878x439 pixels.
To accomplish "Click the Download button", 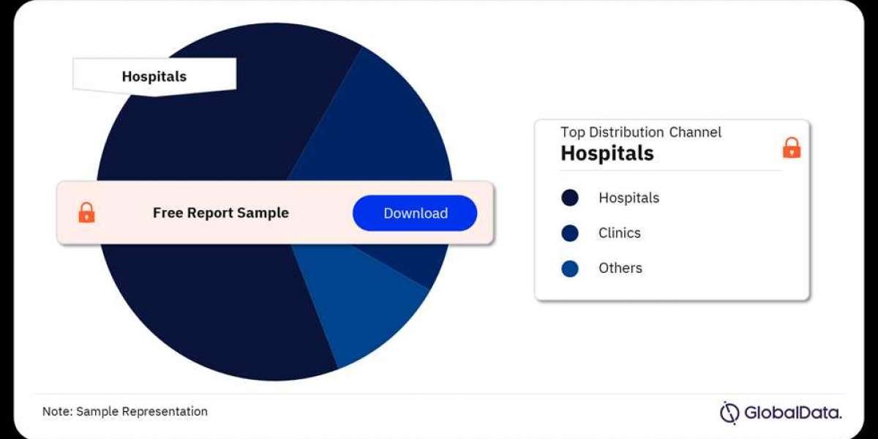I will click(x=415, y=213).
